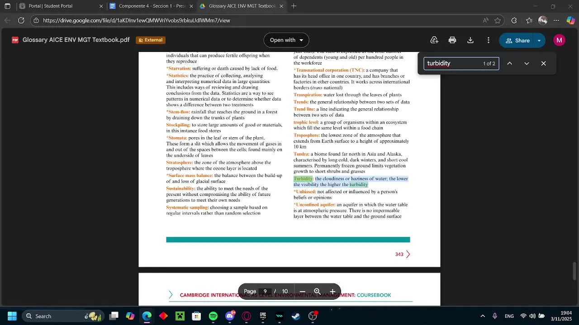Click the page 343 next arrow
Screen dimensions: 579x325
408,255
